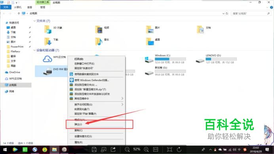Image resolution: width=274 pixels, height=154 pixels.
Task: Click the rotate icon in viewer toolbar
Action: (x=179, y=150)
